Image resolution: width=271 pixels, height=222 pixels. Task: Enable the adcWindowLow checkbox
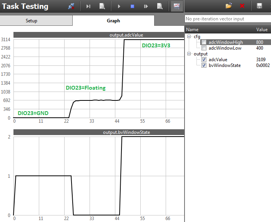click(204, 48)
